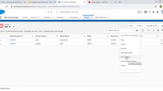Expand the Book Histories tab chevron
Viewport: 163px width, 91px height.
point(108,17)
